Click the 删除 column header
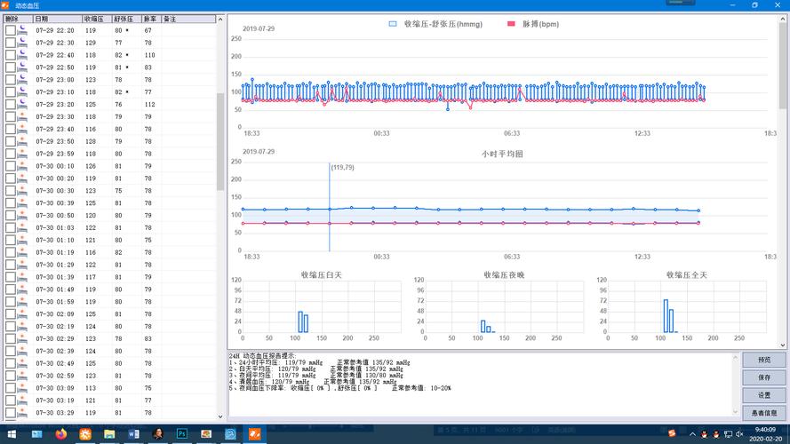Viewport: 790px width, 444px height. [18, 19]
